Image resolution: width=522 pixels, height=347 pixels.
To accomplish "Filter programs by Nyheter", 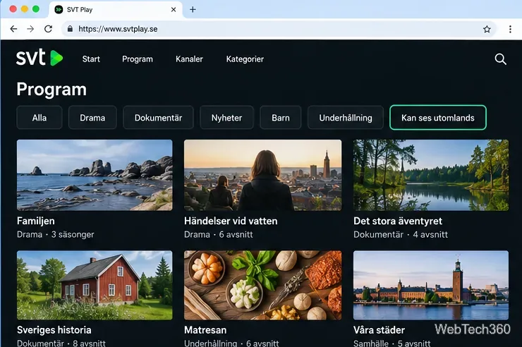I will pos(226,118).
